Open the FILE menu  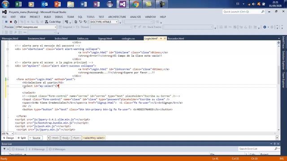coord(4,17)
